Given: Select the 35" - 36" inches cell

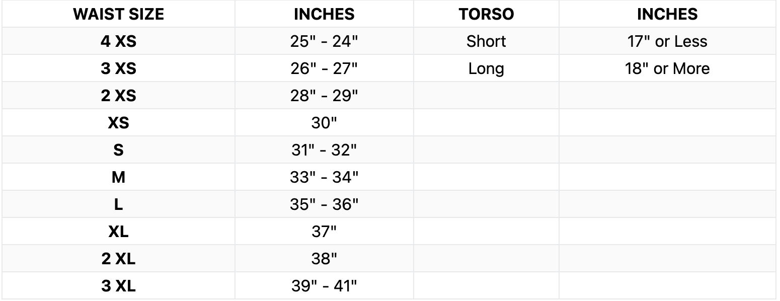Looking at the screenshot, I should (x=324, y=204).
